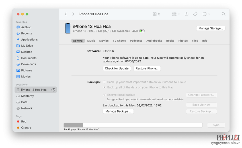The image size is (242, 148).
Task: Open Desktop in the sidebar
Action: click(27, 52)
